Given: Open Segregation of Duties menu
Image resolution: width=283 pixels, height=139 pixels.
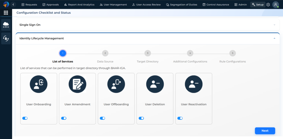Looking at the screenshot, I should (x=182, y=5).
